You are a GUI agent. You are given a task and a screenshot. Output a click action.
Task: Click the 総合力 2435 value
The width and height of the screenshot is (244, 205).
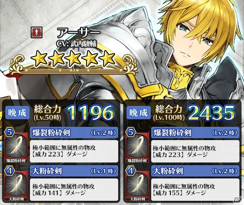(212, 113)
